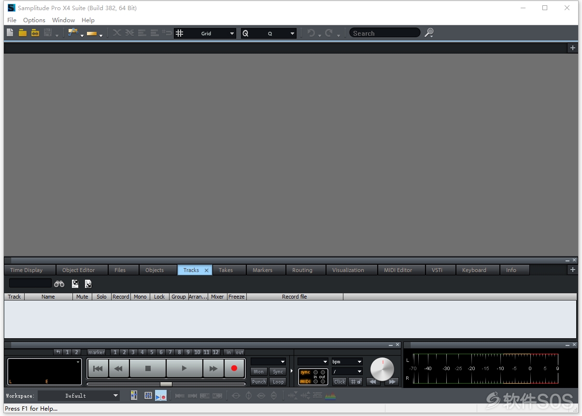Toggle Loop playback mode
Viewport: 582px width, 416px height.
coord(278,382)
